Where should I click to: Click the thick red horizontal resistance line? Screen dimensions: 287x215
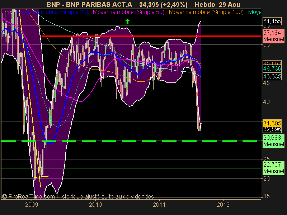click(151, 37)
